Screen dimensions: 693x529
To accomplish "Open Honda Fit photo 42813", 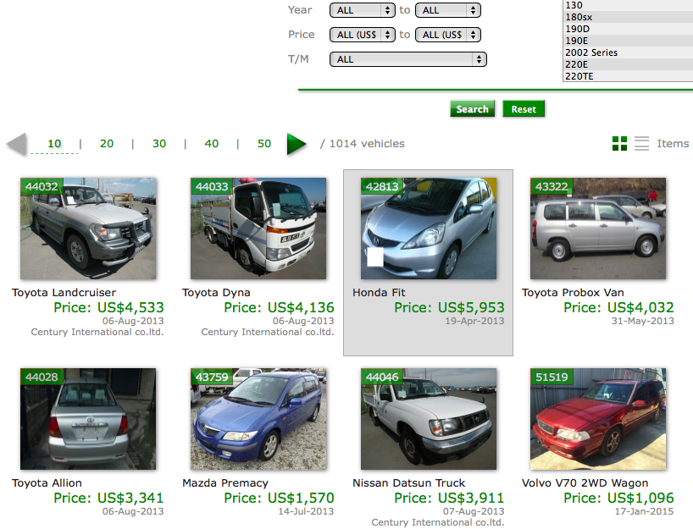I will coord(429,229).
